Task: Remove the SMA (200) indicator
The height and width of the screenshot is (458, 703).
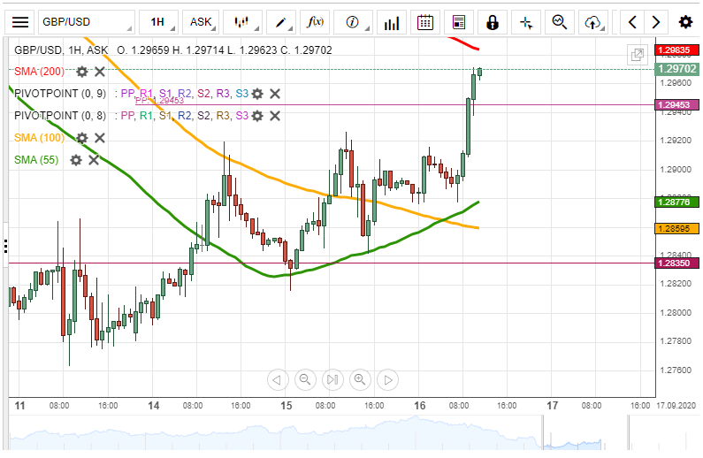Action: click(x=100, y=72)
